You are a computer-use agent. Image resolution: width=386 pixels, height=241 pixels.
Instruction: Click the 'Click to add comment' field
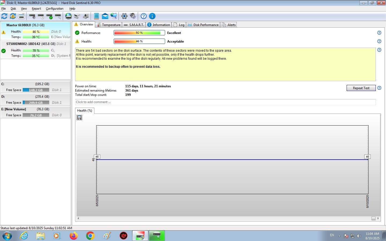tap(225, 102)
